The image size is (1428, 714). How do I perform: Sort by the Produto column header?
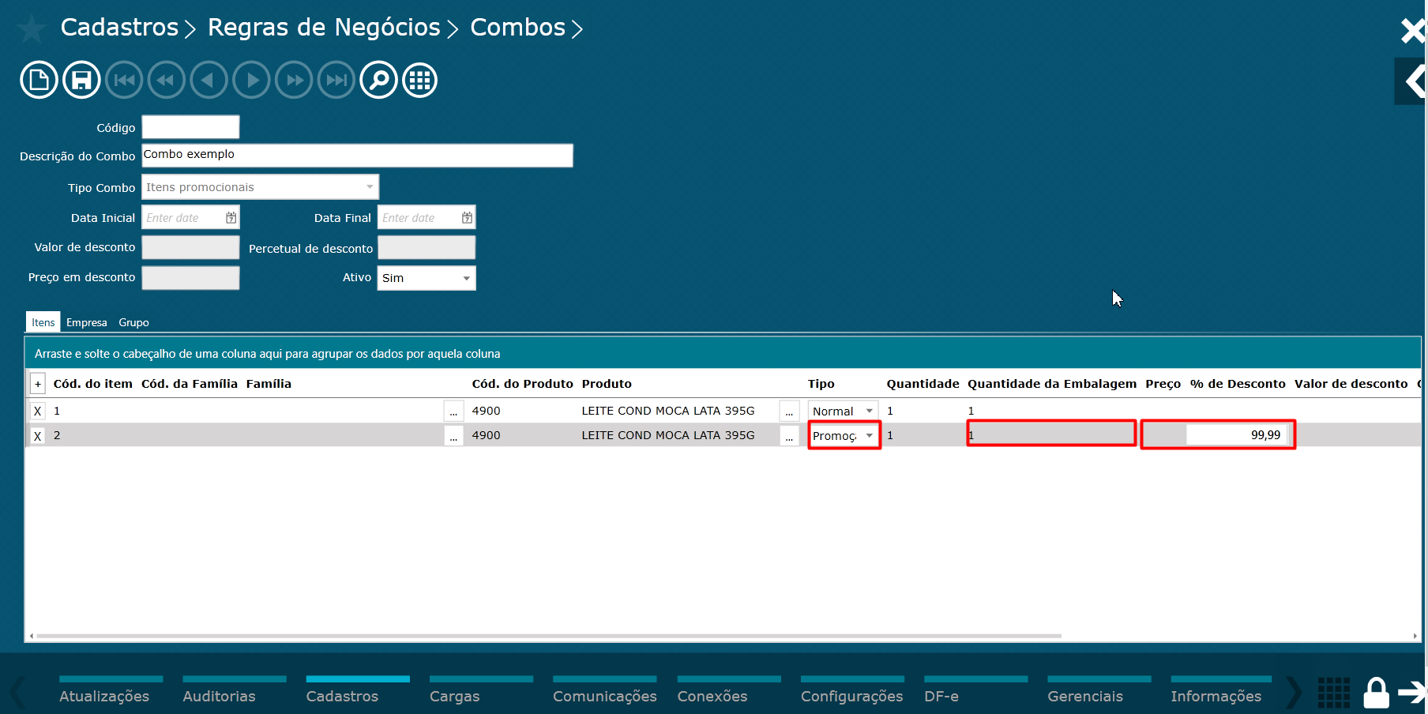pyautogui.click(x=607, y=384)
